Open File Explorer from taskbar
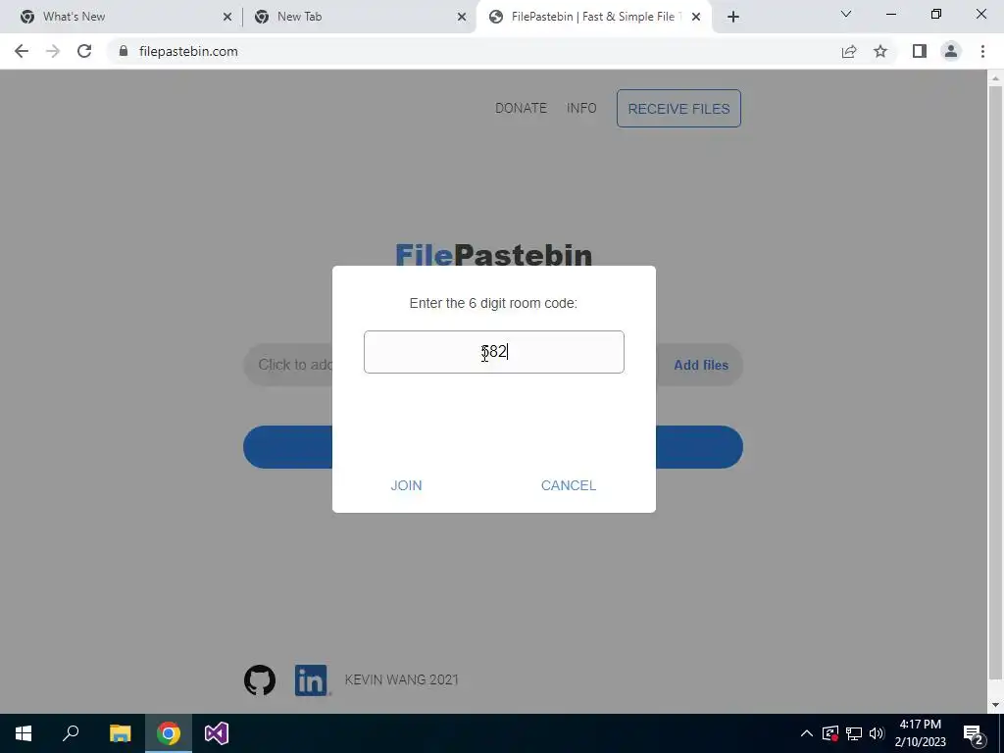Image resolution: width=1004 pixels, height=753 pixels. tap(120, 733)
